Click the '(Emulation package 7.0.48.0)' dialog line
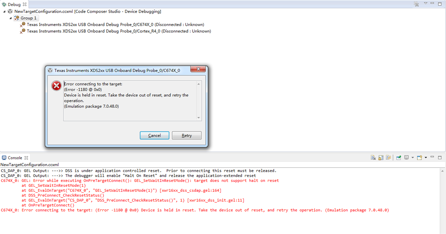The image size is (446, 234). (91, 106)
